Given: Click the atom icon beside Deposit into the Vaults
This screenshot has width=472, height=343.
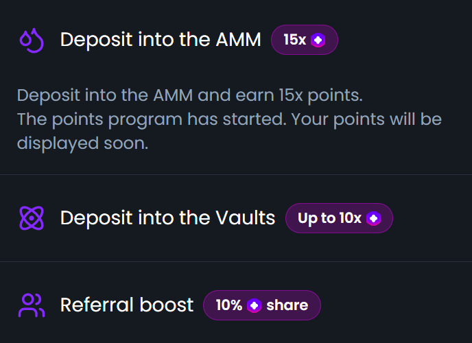Looking at the screenshot, I should point(32,218).
